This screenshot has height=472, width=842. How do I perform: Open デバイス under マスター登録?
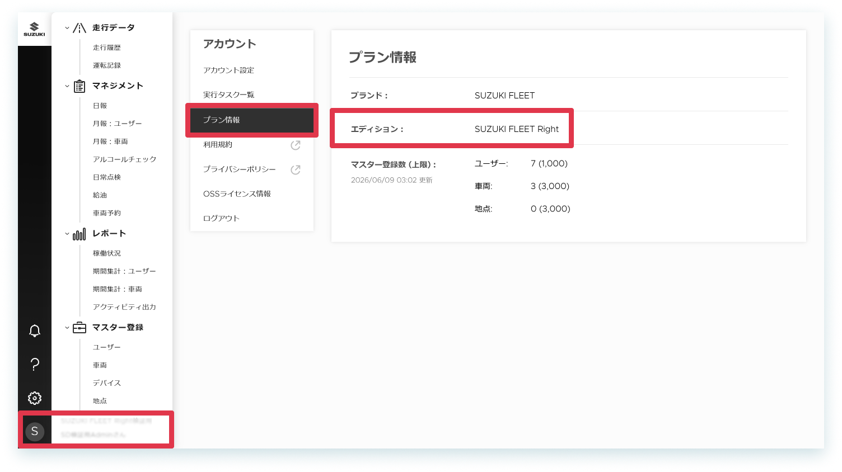107,383
